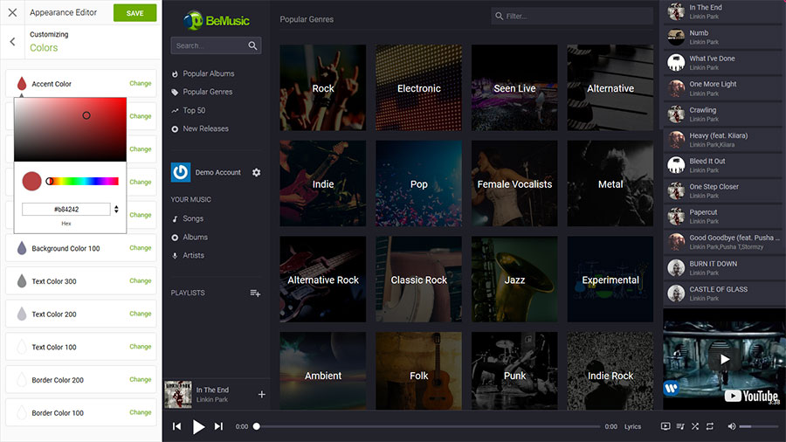Image resolution: width=786 pixels, height=442 pixels.
Task: Mute the volume speaker icon
Action: [x=729, y=426]
